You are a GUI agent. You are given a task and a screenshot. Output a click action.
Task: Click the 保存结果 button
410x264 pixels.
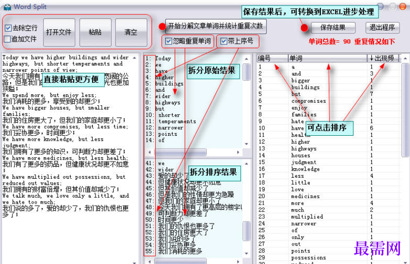coord(333,27)
